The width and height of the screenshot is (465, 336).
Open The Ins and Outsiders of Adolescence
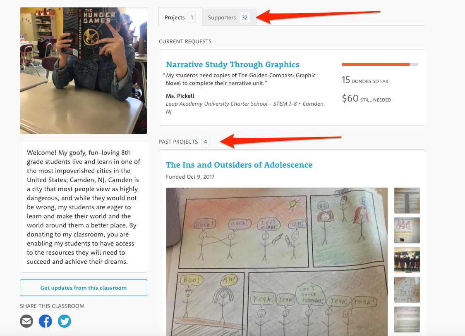click(239, 165)
